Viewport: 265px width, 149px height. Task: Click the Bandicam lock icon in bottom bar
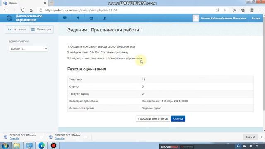[238, 146]
